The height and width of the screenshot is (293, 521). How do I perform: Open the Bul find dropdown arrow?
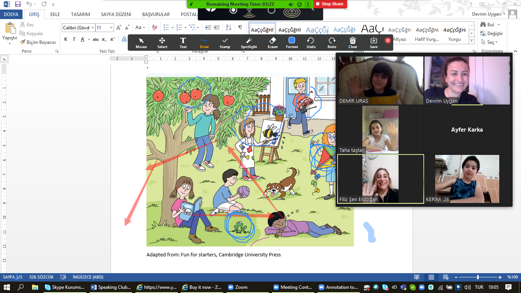pyautogui.click(x=498, y=25)
